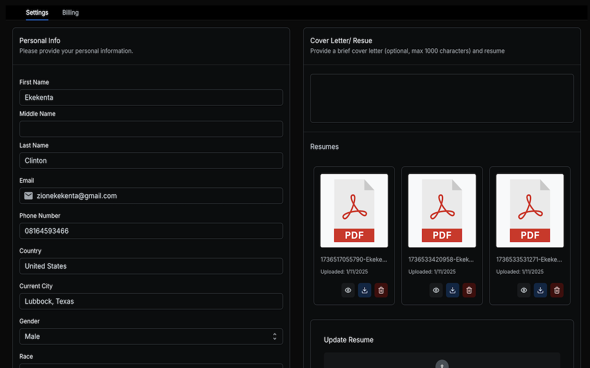Switch to the Billing tab
The width and height of the screenshot is (590, 368).
(x=71, y=12)
